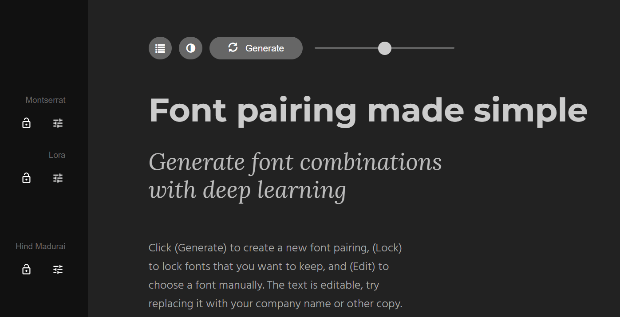Lock the Montserrat heading font
620x317 pixels.
coord(27,123)
